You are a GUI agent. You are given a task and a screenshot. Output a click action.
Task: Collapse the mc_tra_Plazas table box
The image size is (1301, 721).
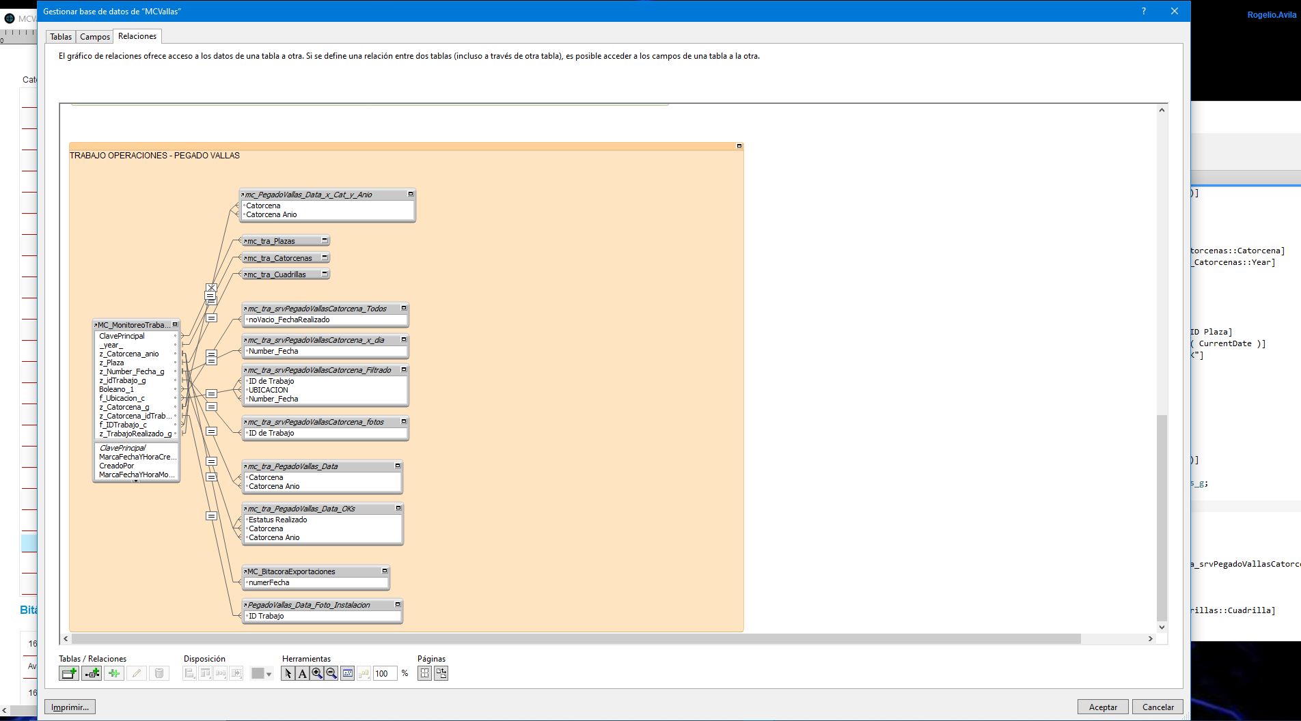(x=325, y=240)
